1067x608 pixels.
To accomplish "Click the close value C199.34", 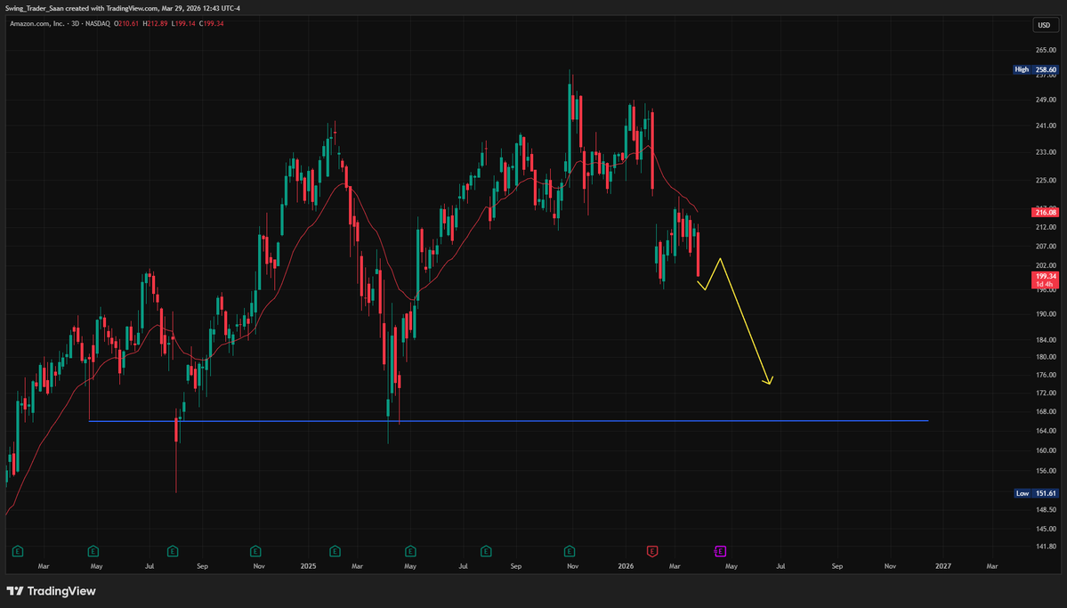I will [212, 24].
